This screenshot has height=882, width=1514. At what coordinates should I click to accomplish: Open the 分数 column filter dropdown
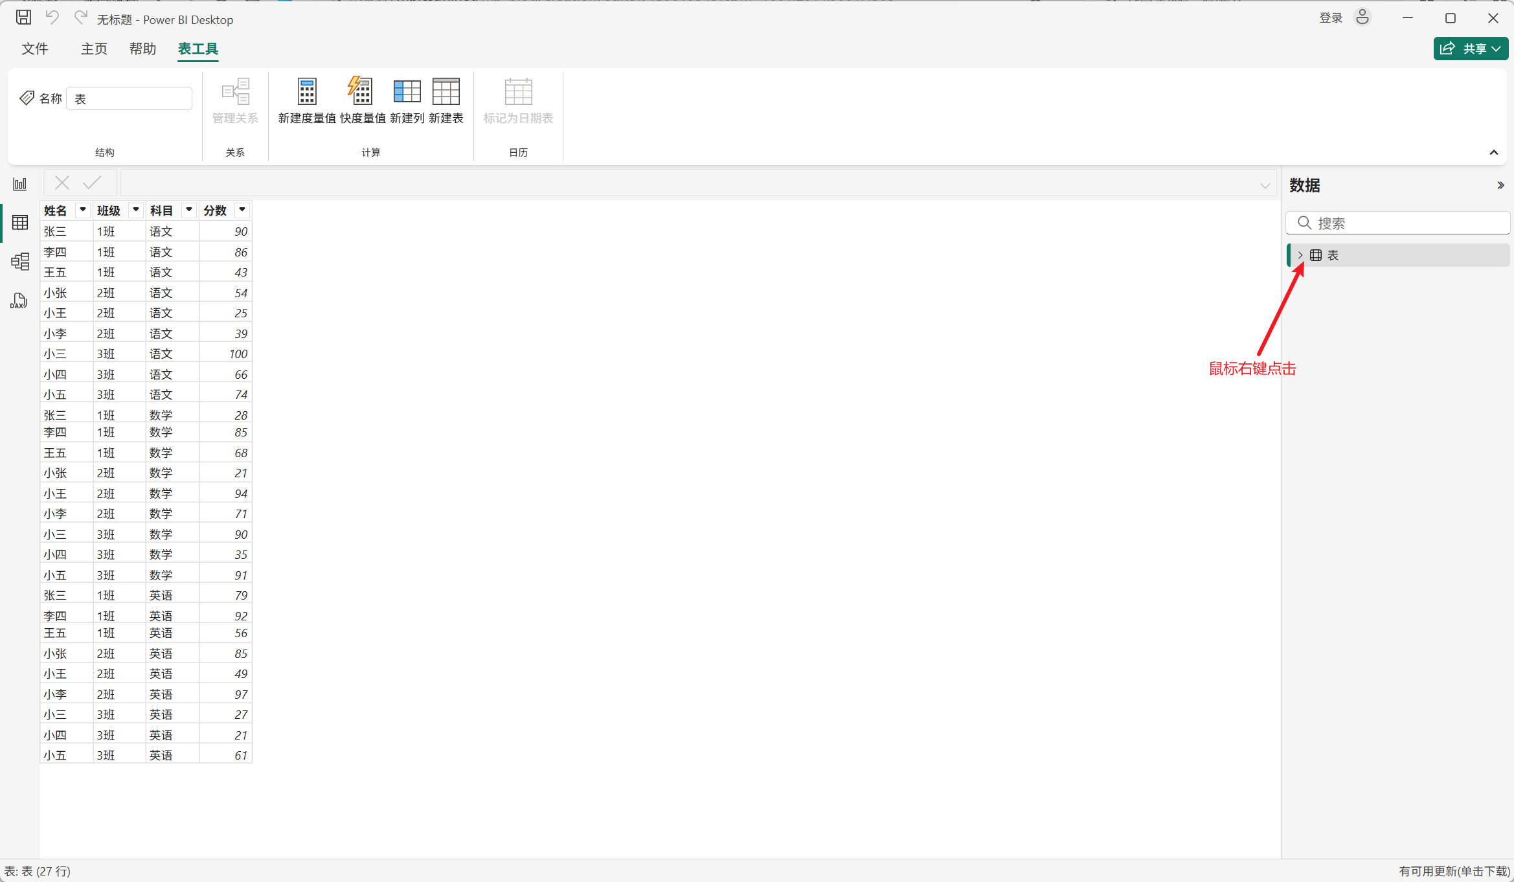(242, 210)
